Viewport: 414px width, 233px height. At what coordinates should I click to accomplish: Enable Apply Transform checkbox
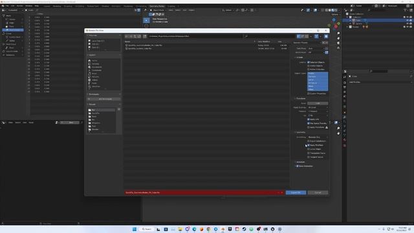pyautogui.click(x=309, y=128)
